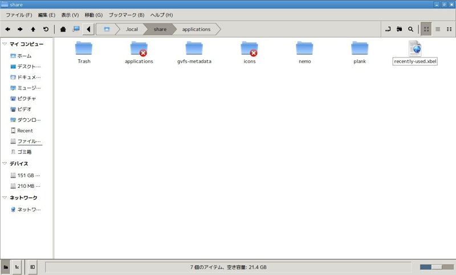The width and height of the screenshot is (456, 275).
Task: Open the 210 MB device
Action: [x=26, y=186]
